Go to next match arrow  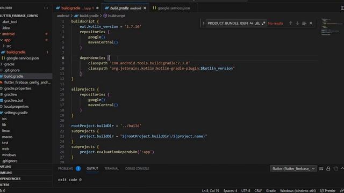tap(297, 23)
